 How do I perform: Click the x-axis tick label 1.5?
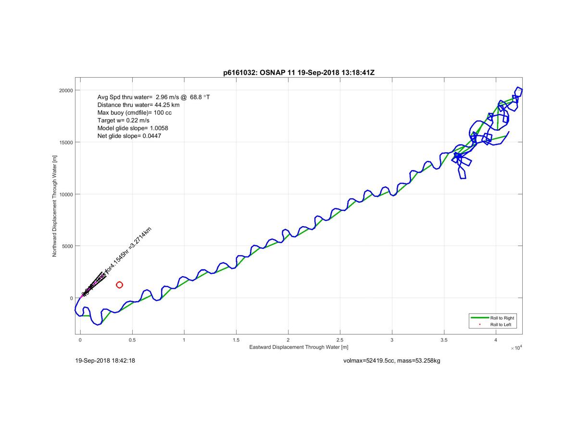tap(236, 340)
